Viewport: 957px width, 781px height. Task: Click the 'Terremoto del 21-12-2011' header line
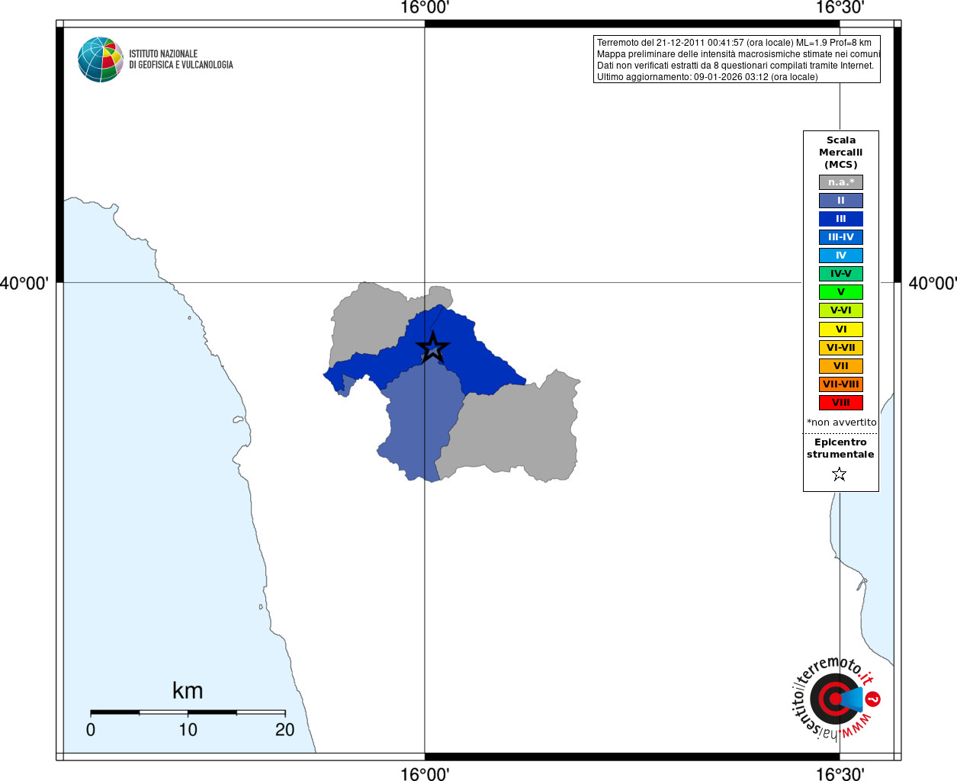click(x=734, y=43)
